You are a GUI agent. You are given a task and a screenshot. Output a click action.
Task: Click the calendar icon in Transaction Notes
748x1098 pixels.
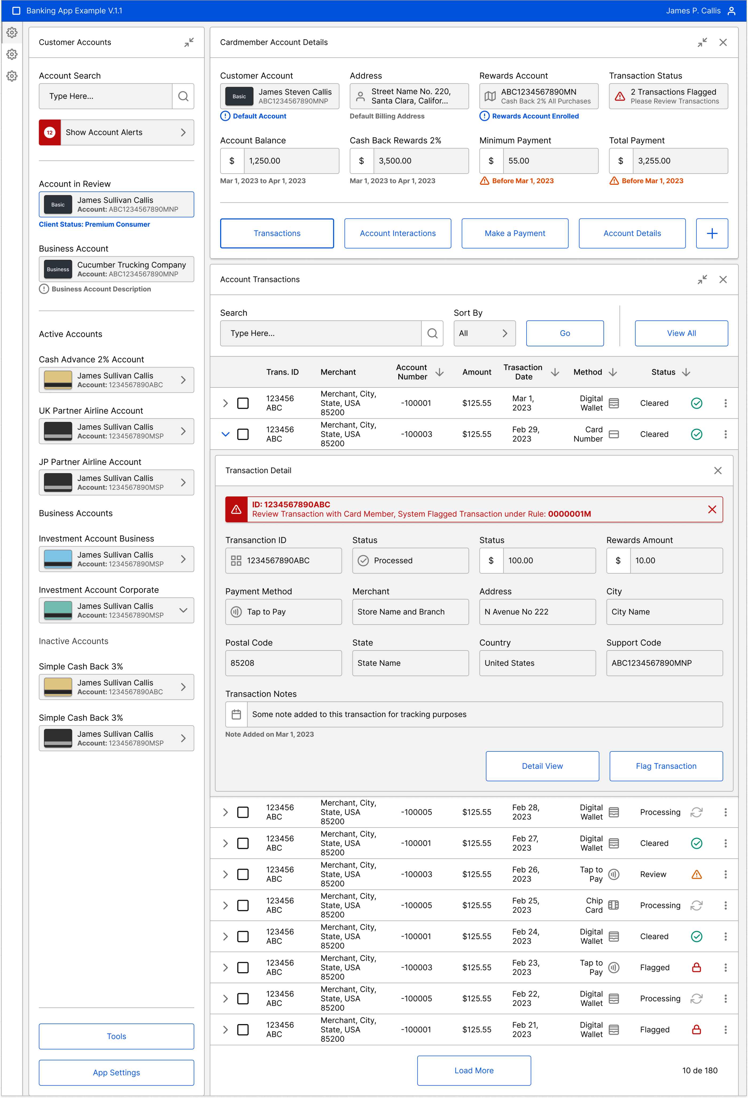click(236, 715)
